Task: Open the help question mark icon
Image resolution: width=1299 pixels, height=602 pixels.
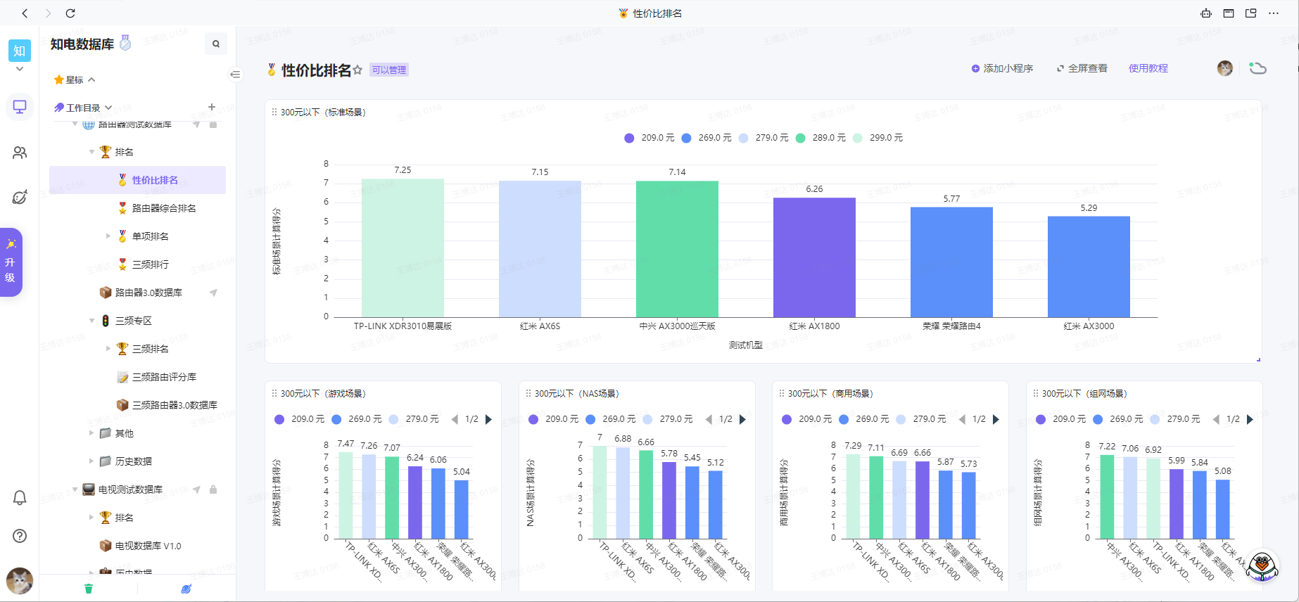Action: click(20, 536)
